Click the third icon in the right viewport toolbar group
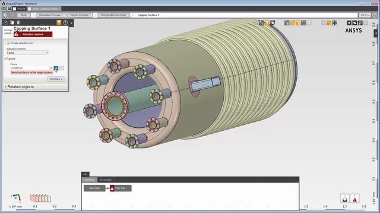380x213 pixels. [360, 23]
